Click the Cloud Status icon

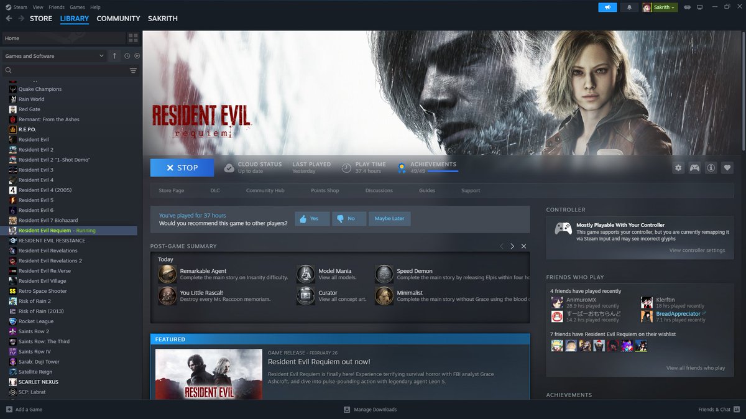(229, 168)
